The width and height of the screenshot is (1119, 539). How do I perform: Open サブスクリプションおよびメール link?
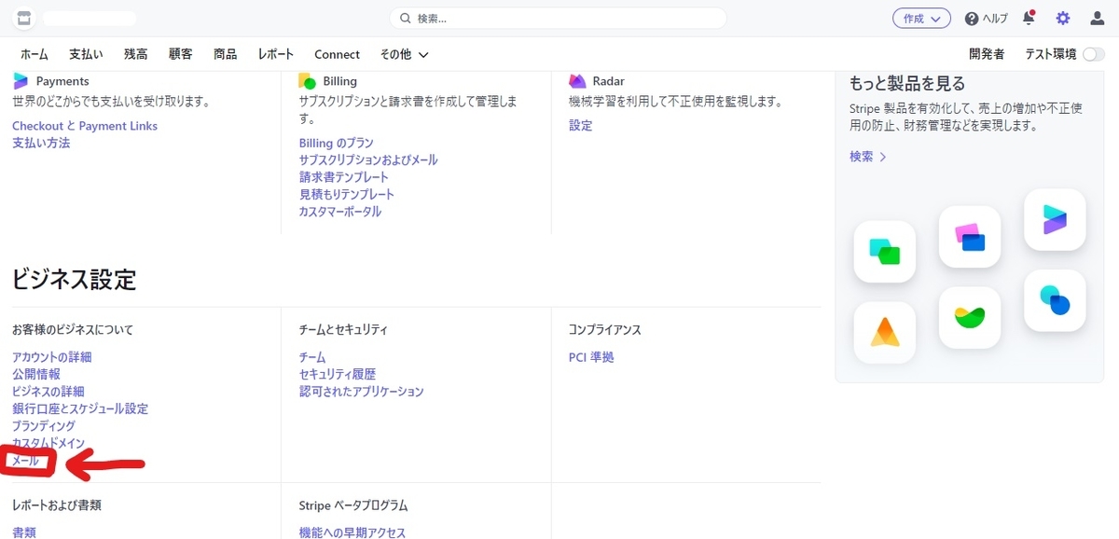[368, 159]
